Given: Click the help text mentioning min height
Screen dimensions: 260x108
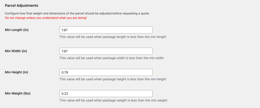Looking at the screenshot, I should tap(113, 79).
